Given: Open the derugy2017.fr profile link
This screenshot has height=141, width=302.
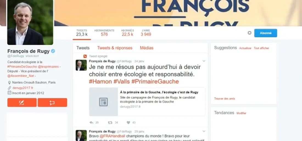Looking at the screenshot, I should click(x=23, y=88).
